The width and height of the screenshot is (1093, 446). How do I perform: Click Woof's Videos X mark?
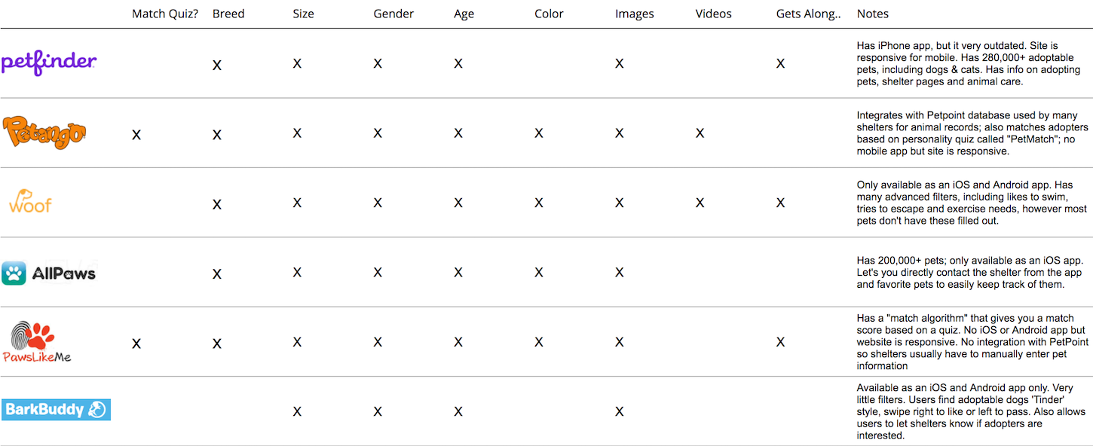click(x=700, y=203)
